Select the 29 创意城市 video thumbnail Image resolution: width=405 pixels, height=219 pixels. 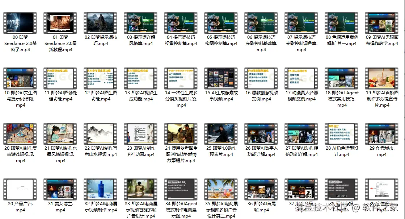click(382, 134)
